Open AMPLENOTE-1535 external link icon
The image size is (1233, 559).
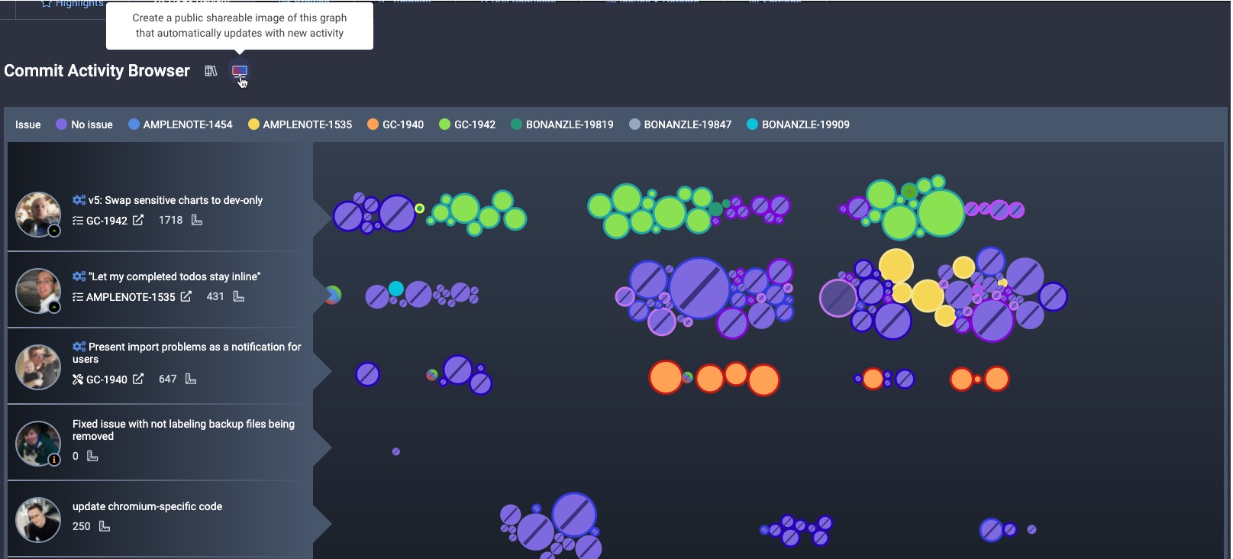tap(186, 296)
